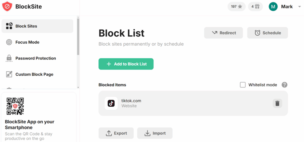Viewport: 304px width, 142px height.
Task: Select Block Sites in the sidebar
Action: [x=37, y=26]
